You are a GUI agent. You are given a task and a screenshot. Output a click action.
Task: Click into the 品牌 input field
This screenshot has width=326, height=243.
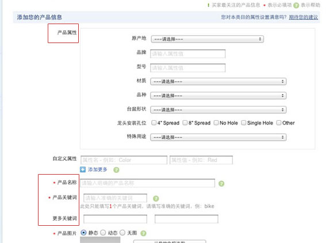pos(188,54)
